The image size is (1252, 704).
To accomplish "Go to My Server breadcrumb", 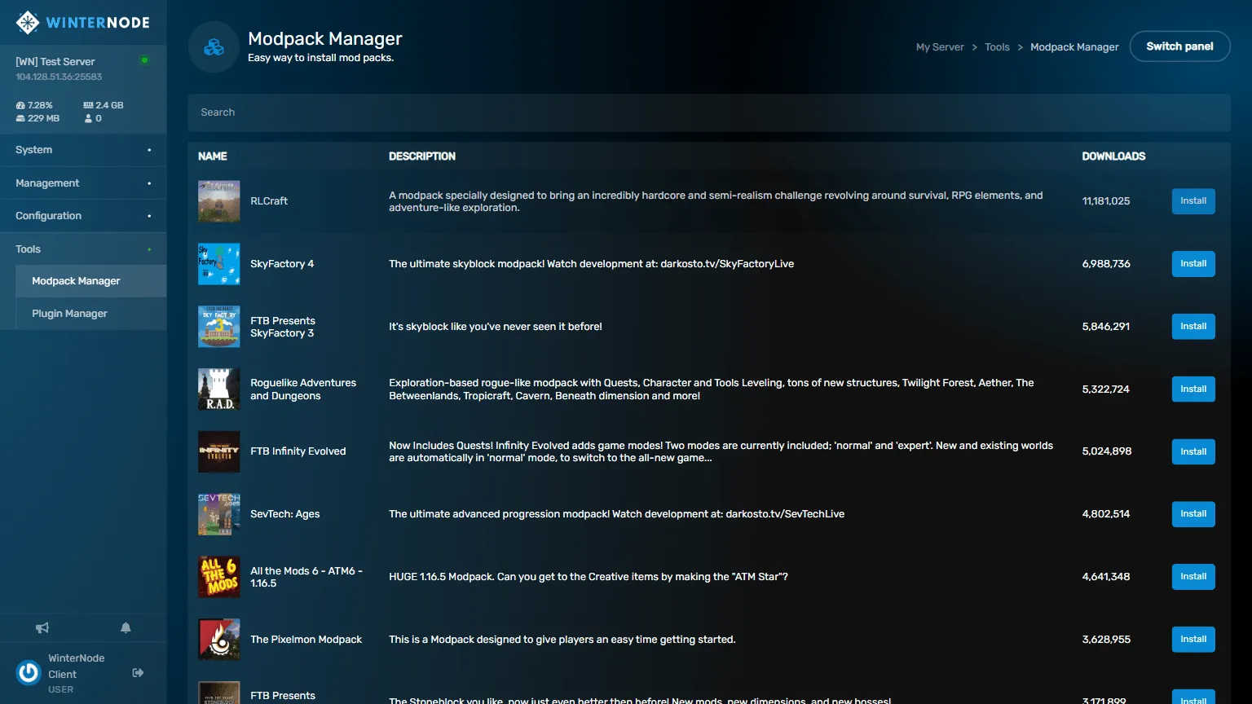I will [x=940, y=47].
